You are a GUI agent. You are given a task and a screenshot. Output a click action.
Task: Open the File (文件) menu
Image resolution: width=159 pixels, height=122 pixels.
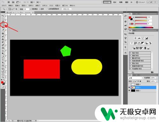coord(4,5)
